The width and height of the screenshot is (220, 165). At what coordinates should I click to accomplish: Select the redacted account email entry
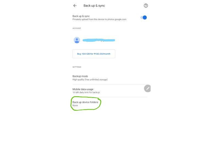pyautogui.click(x=99, y=40)
